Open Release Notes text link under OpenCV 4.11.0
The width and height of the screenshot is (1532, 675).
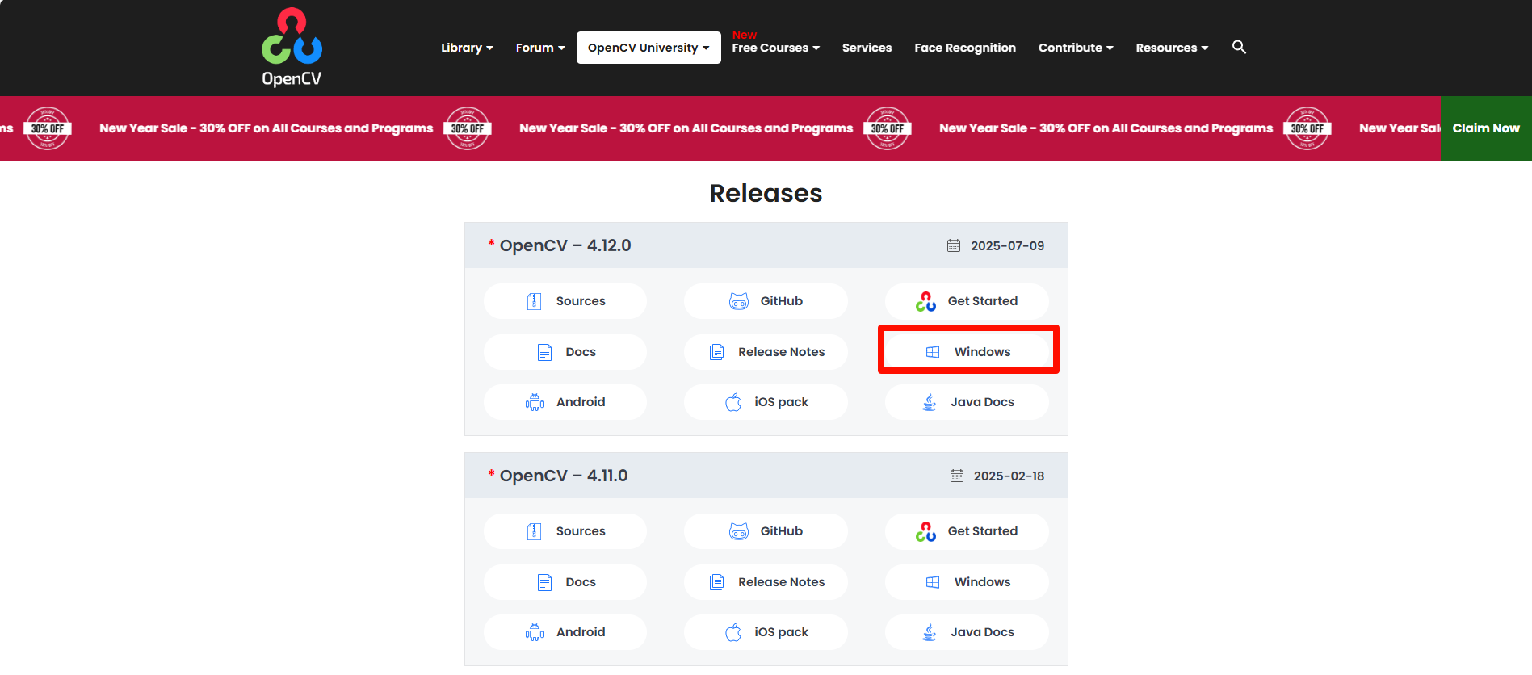coord(782,582)
